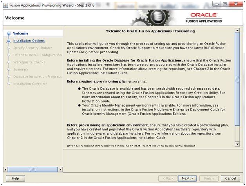Click the bold text 'Before creating a provisioning plan'

tap(97, 81)
